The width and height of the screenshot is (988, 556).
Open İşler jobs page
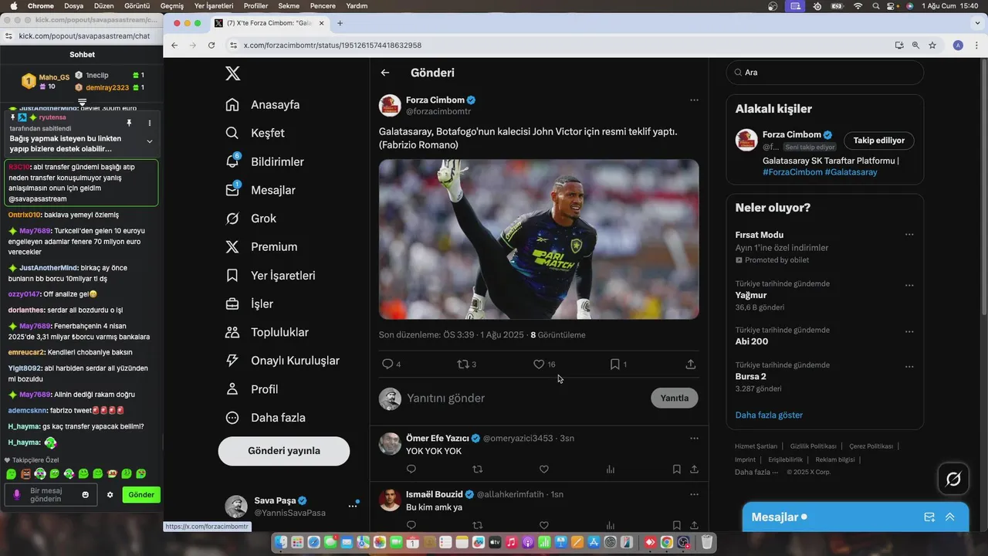249,304
